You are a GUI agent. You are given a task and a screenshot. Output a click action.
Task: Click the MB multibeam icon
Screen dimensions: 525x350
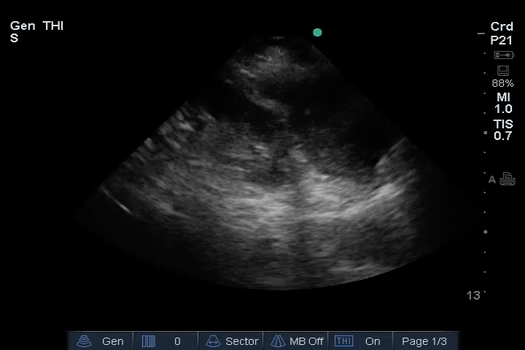(x=278, y=341)
